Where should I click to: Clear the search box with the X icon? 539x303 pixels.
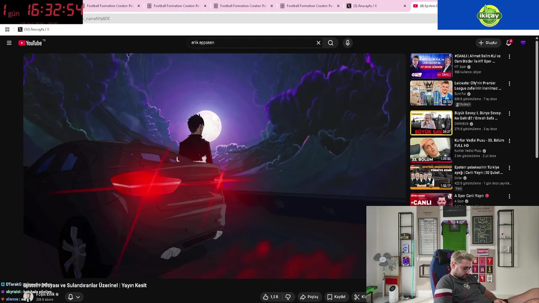click(318, 43)
